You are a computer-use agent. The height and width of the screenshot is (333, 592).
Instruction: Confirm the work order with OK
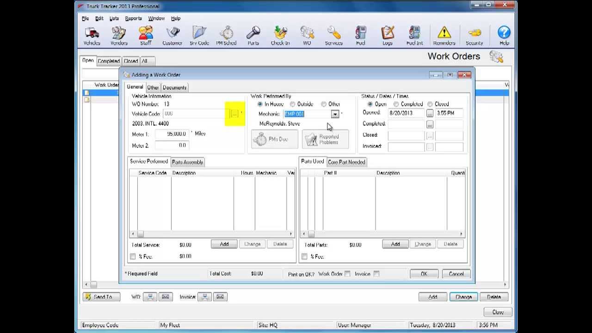click(424, 274)
